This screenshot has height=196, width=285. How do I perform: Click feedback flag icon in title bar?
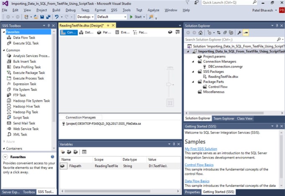[x=196, y=3]
